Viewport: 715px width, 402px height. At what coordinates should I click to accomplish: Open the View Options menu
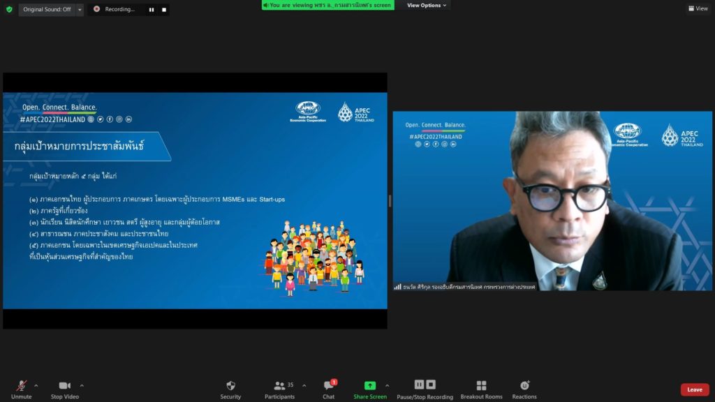coord(427,6)
